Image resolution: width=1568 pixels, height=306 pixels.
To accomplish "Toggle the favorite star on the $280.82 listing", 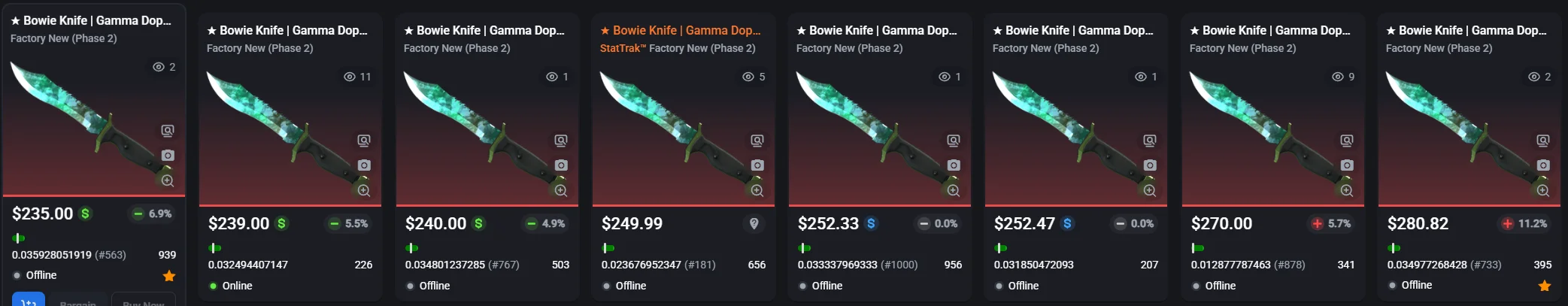I will [1545, 286].
